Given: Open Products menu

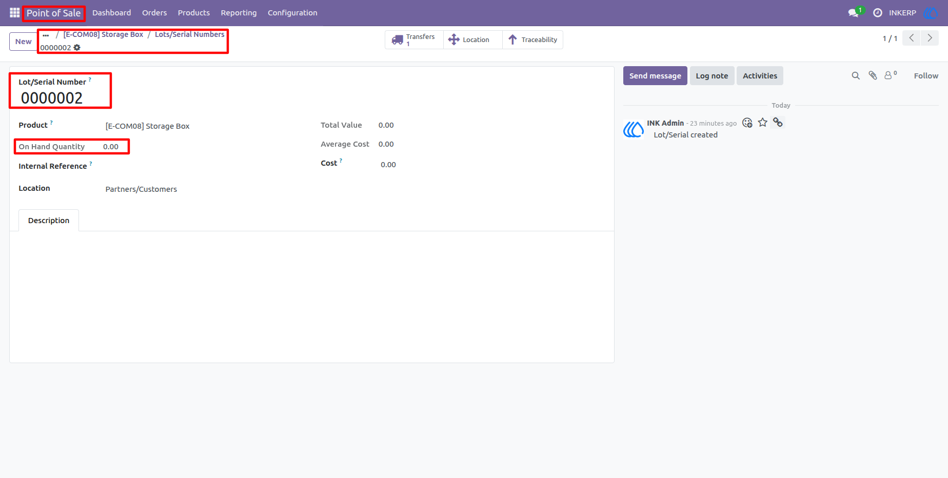Looking at the screenshot, I should (x=194, y=13).
